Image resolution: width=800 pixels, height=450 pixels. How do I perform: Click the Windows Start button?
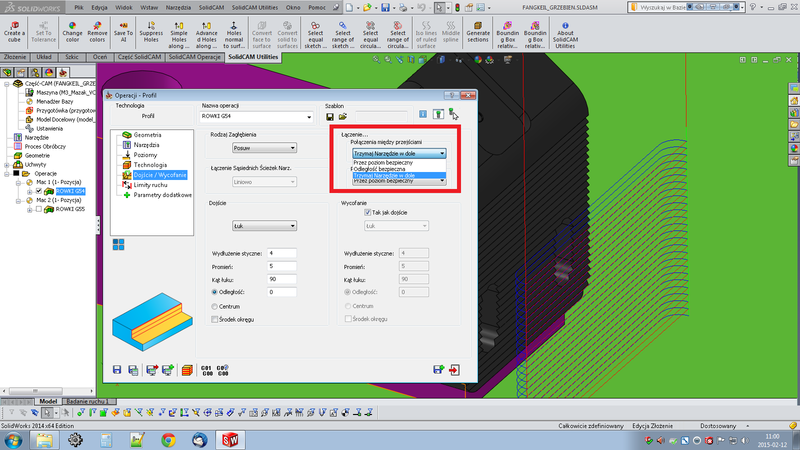[13, 440]
